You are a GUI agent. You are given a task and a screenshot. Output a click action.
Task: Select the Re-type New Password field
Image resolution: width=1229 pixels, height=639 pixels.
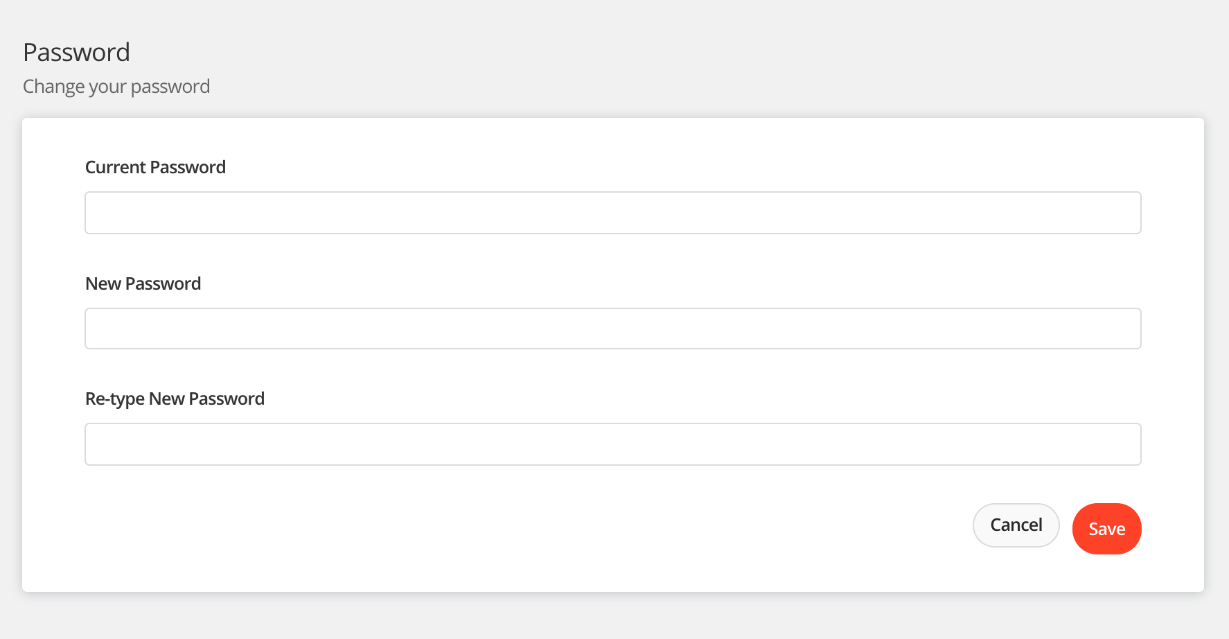[612, 444]
